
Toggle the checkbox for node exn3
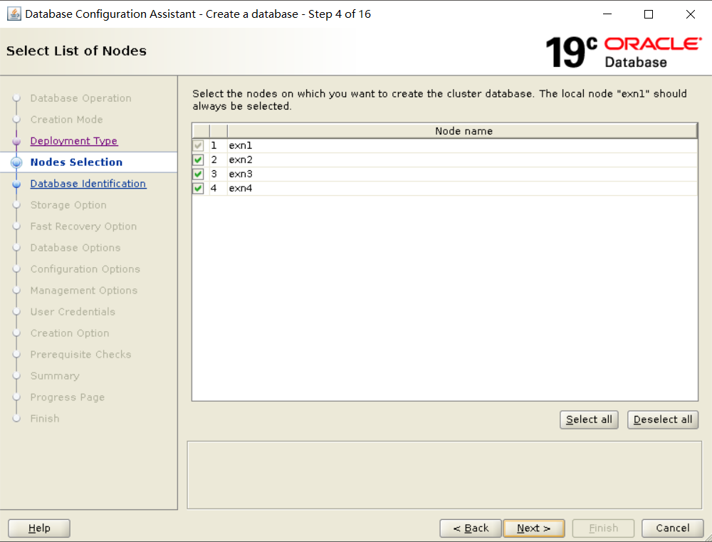coord(198,174)
